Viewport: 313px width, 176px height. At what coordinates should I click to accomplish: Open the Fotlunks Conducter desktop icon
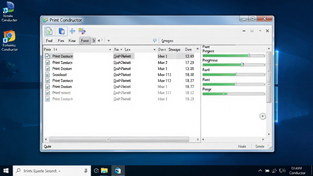coord(9,41)
